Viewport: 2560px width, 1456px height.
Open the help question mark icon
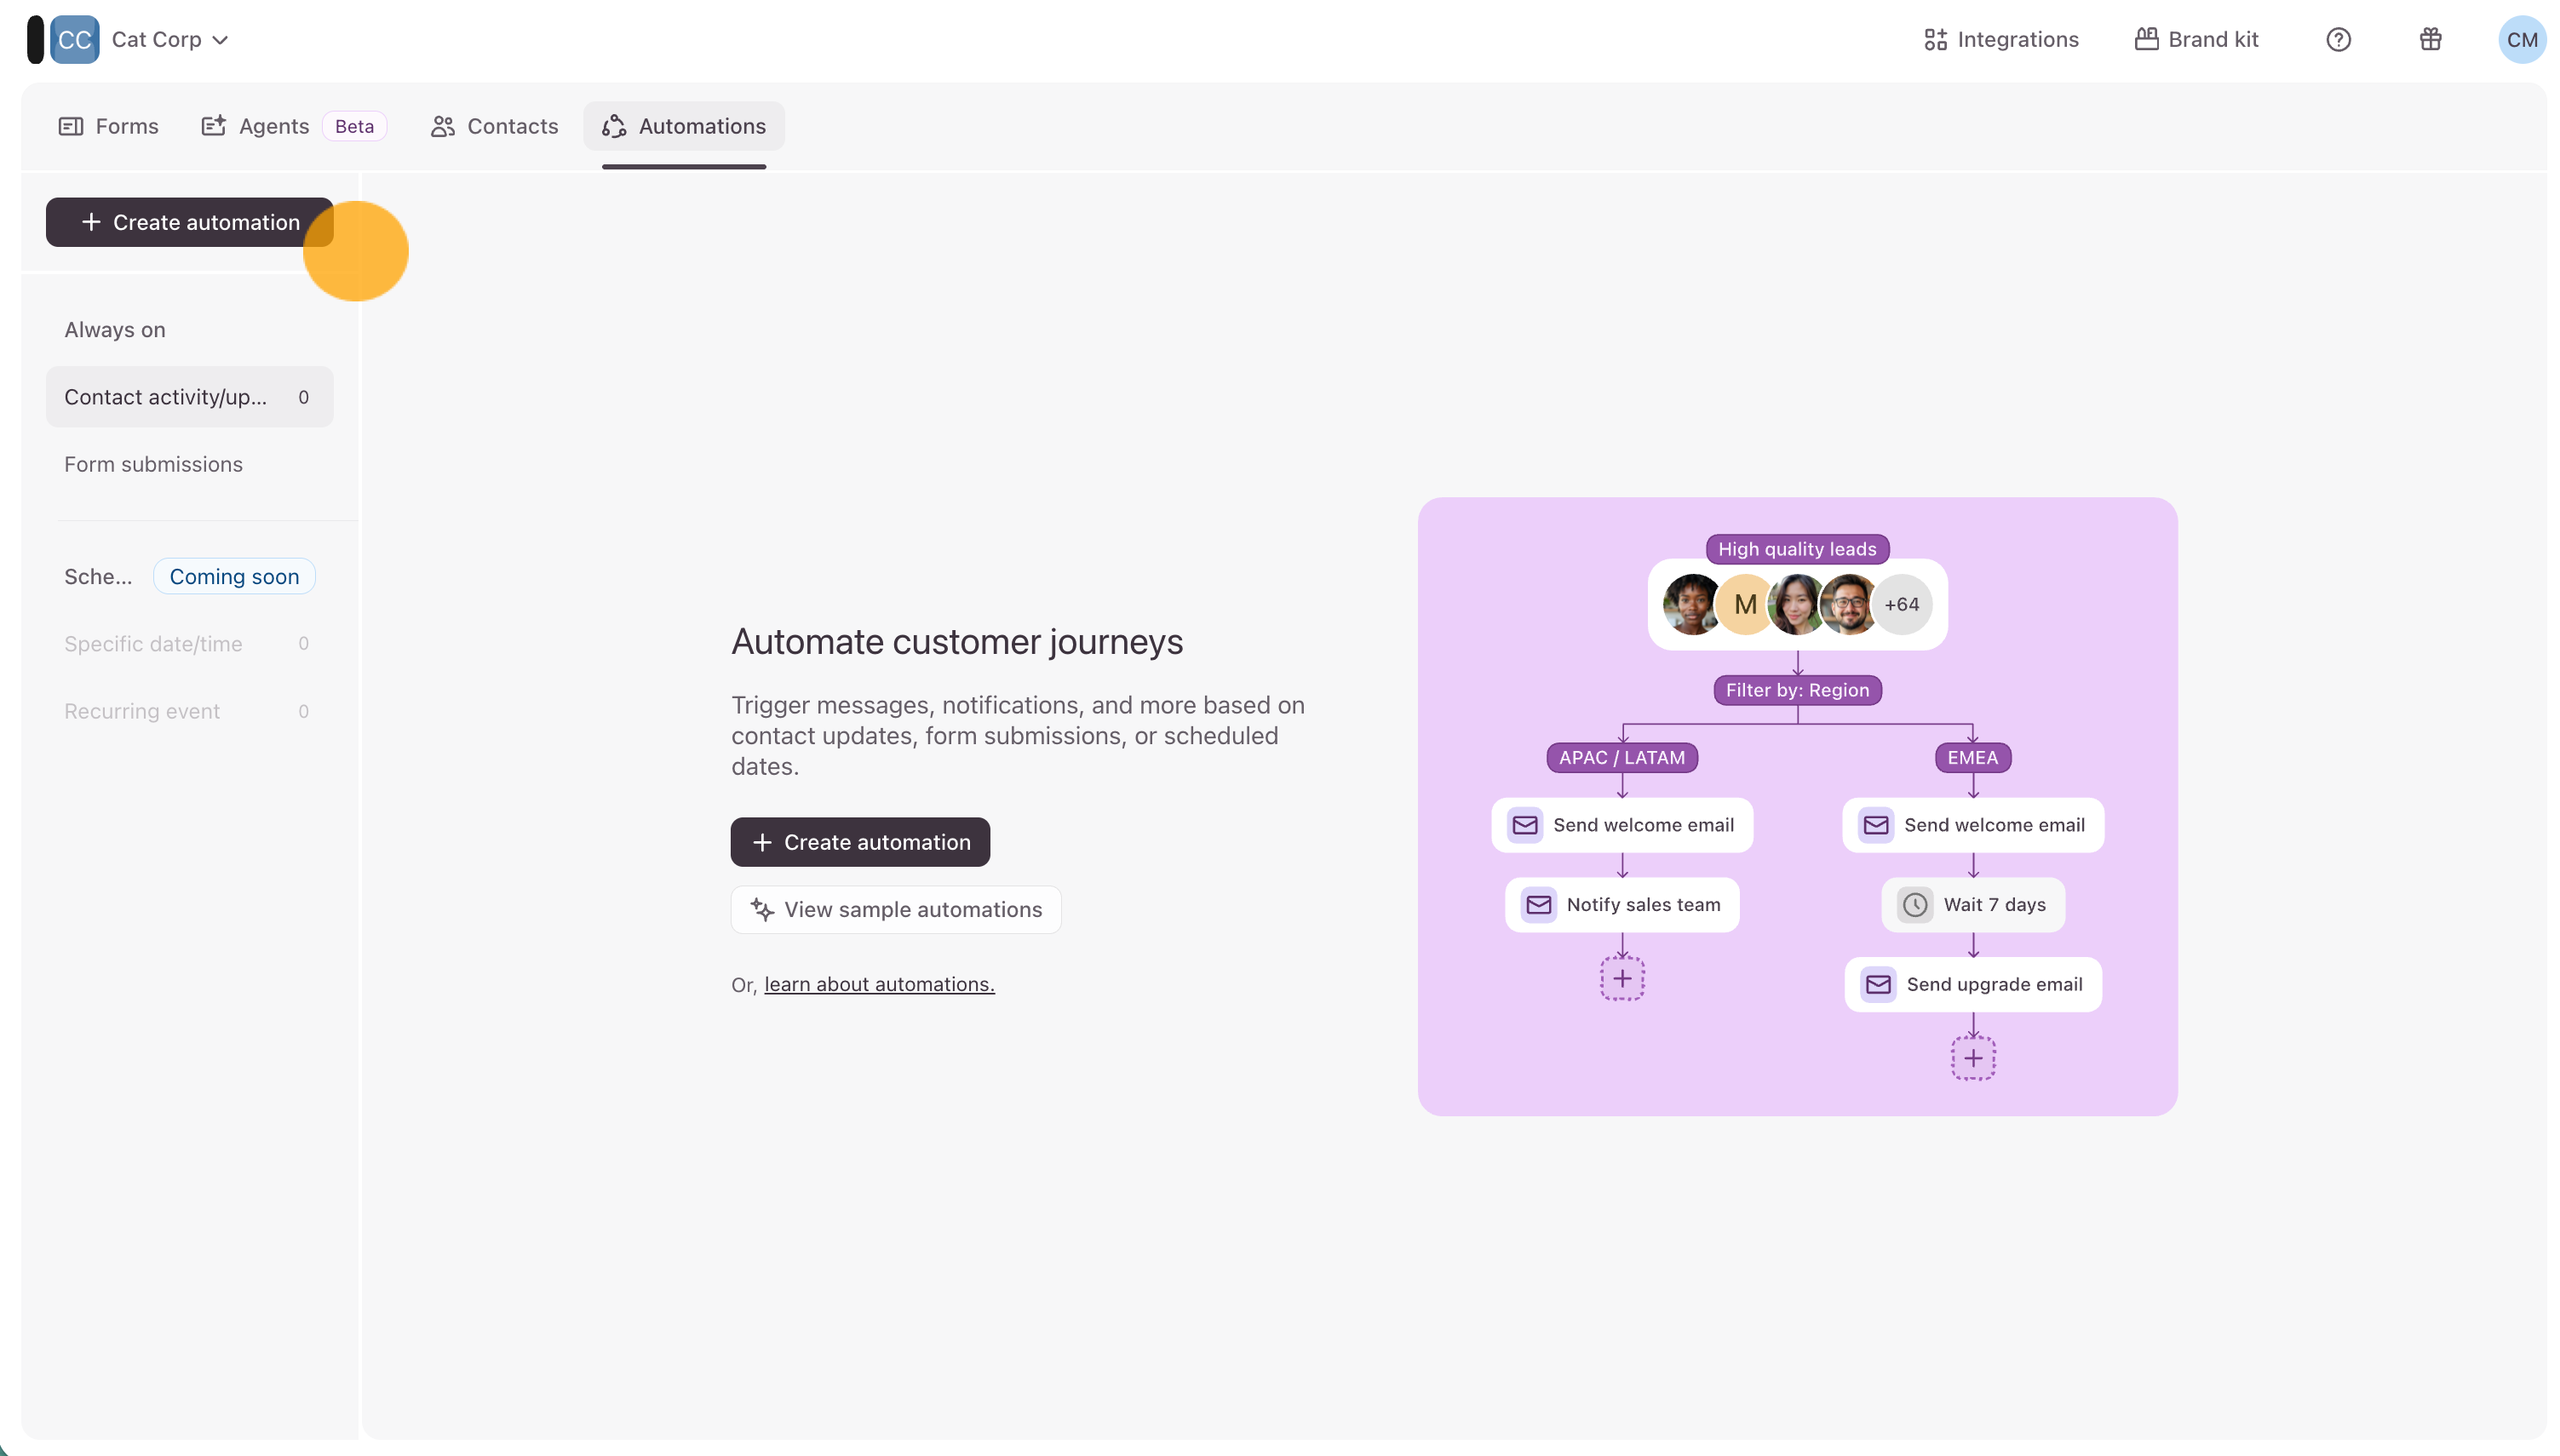coord(2338,40)
